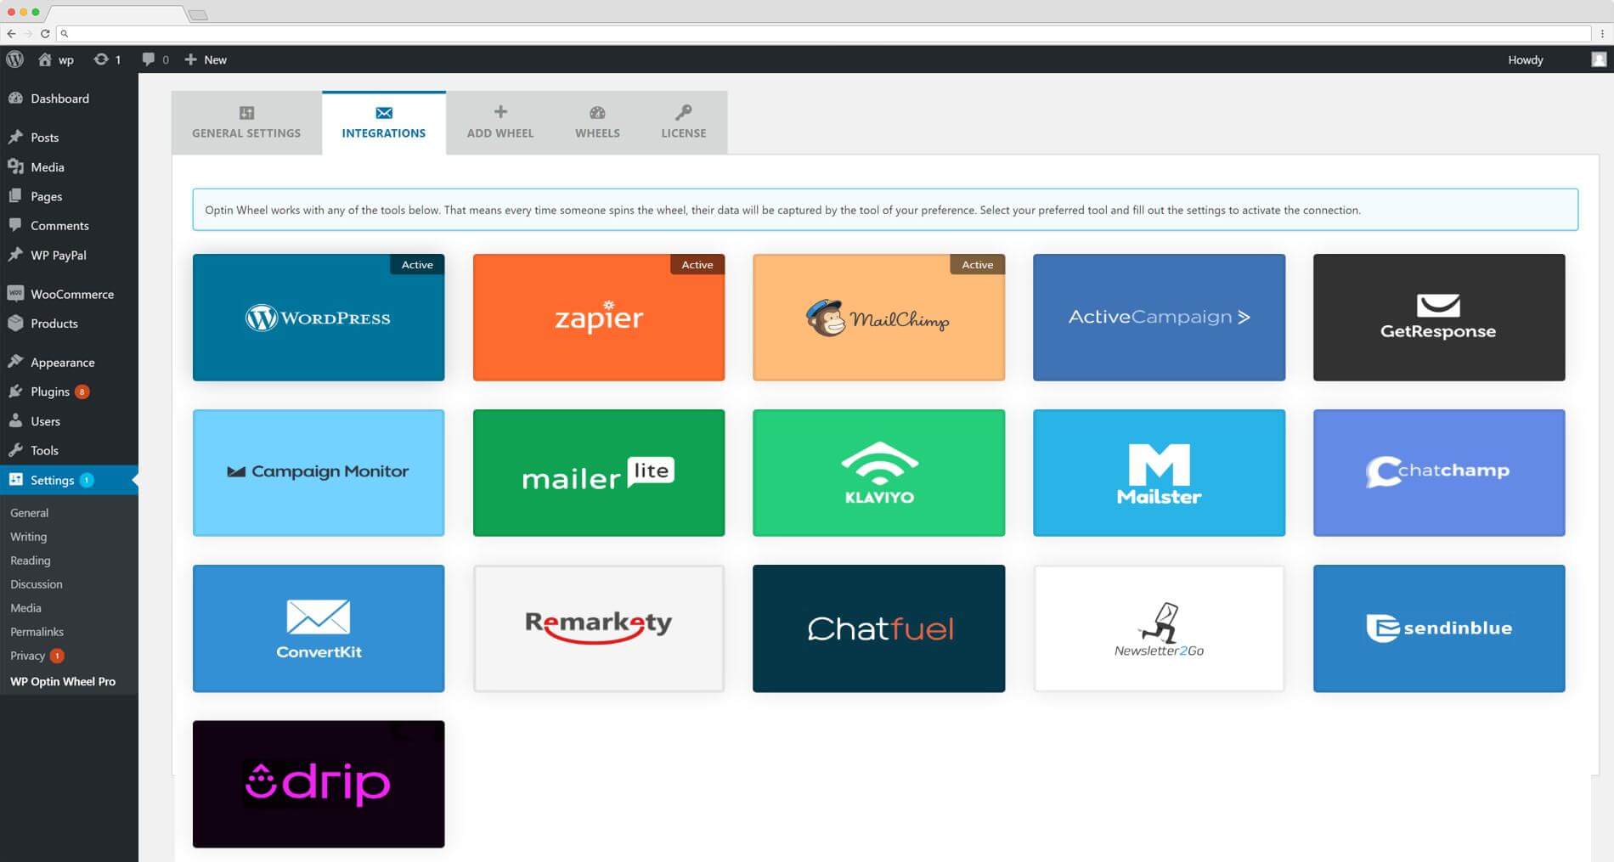This screenshot has width=1614, height=862.
Task: Select the Klaviyo integration tile
Action: [878, 473]
